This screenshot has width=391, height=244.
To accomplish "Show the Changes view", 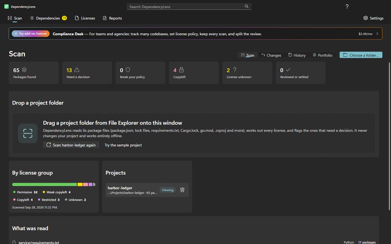I will (271, 55).
